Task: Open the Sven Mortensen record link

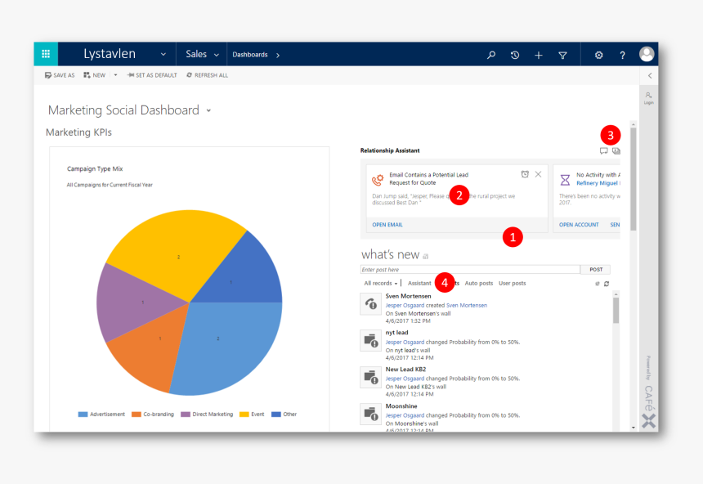Action: click(466, 306)
